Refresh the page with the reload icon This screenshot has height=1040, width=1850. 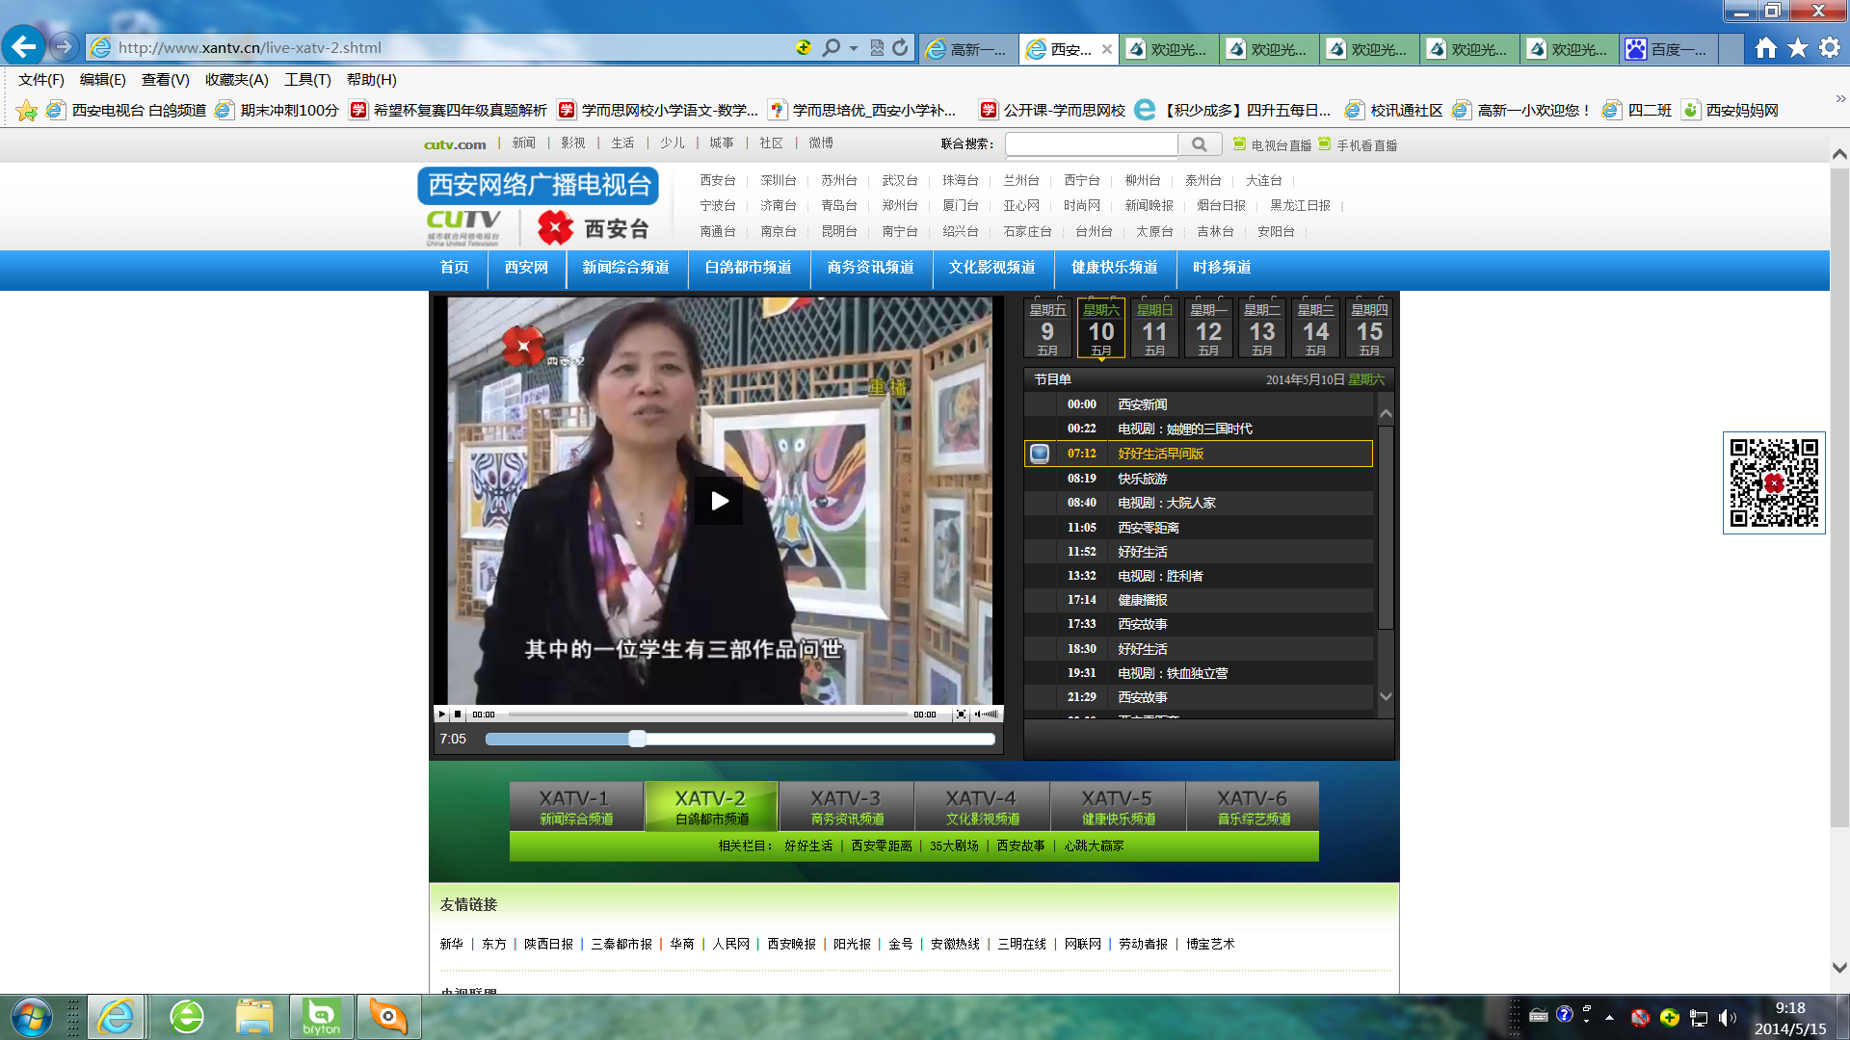point(900,47)
